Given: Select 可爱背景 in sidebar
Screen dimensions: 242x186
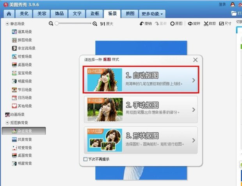Looking at the screenshot, I should pyautogui.click(x=22, y=148).
